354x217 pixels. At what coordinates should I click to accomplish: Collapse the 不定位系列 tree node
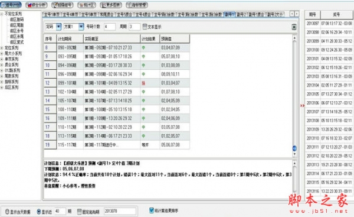2,14
